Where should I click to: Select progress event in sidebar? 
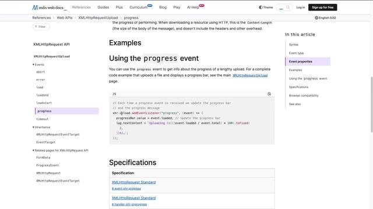tap(67, 111)
